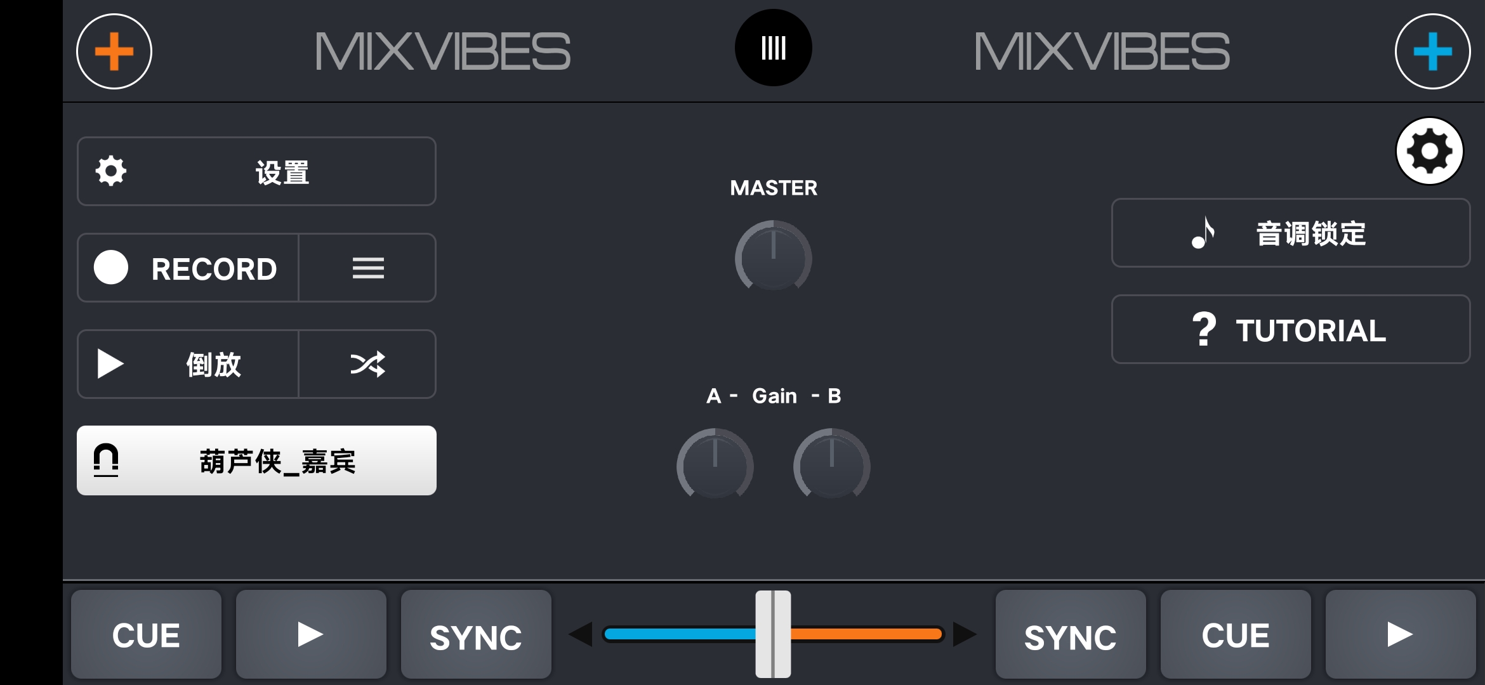The image size is (1485, 685).
Task: Toggle the 葫芦侠_嘉宾 magnet button
Action: pyautogui.click(x=256, y=460)
